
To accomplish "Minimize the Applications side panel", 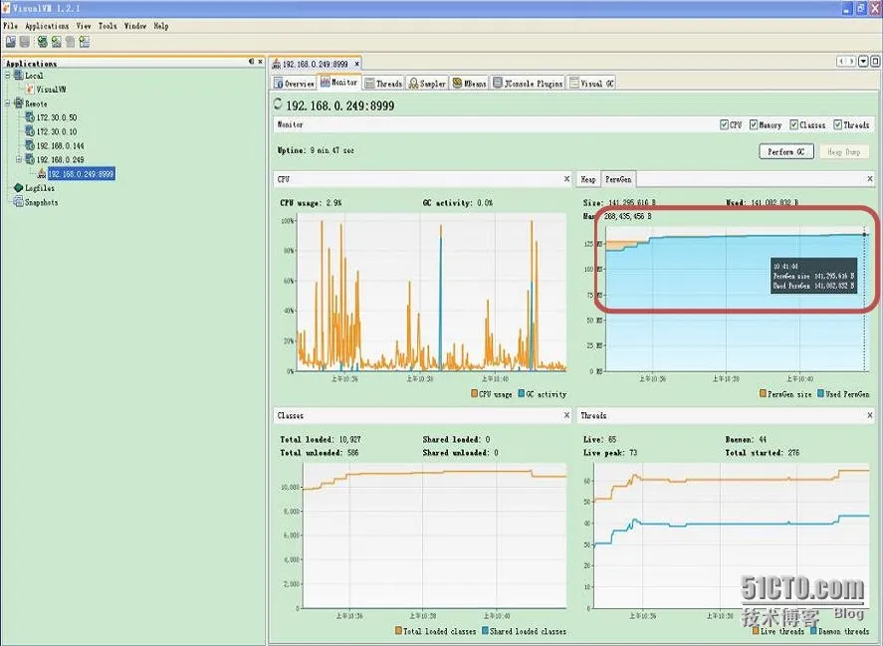I will 251,62.
